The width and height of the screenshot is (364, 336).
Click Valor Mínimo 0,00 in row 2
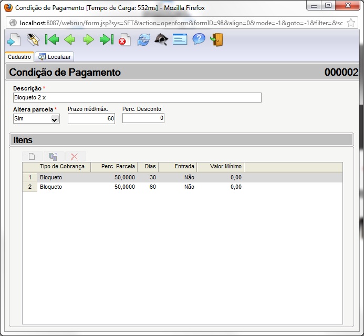[236, 187]
